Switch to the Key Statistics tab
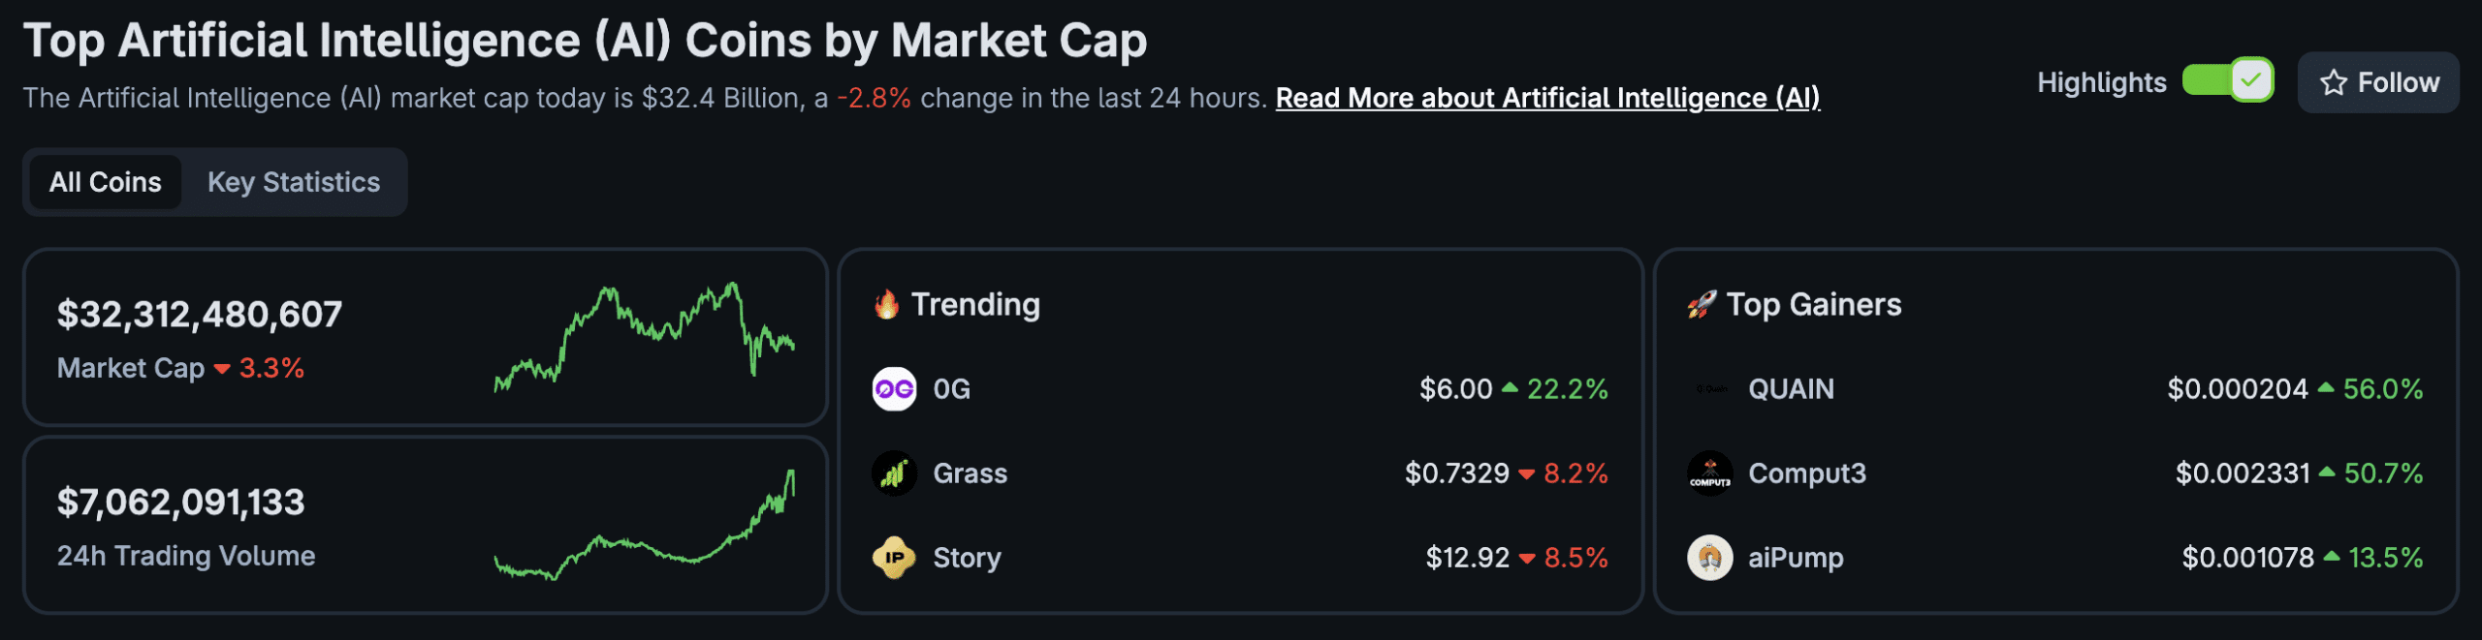The width and height of the screenshot is (2482, 640). [x=293, y=181]
